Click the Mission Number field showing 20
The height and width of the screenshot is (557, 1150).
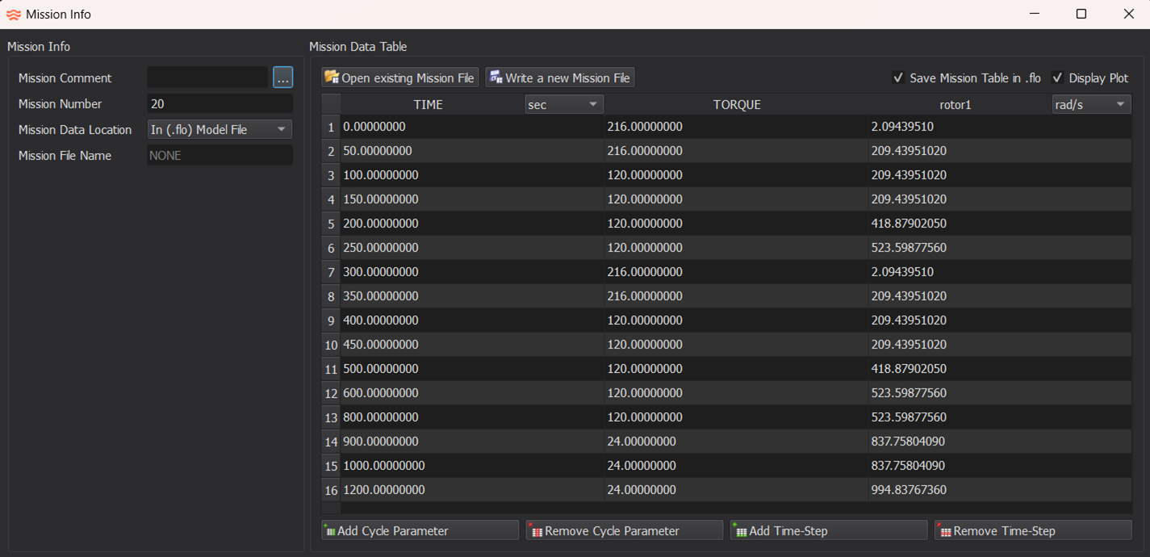[x=220, y=103]
